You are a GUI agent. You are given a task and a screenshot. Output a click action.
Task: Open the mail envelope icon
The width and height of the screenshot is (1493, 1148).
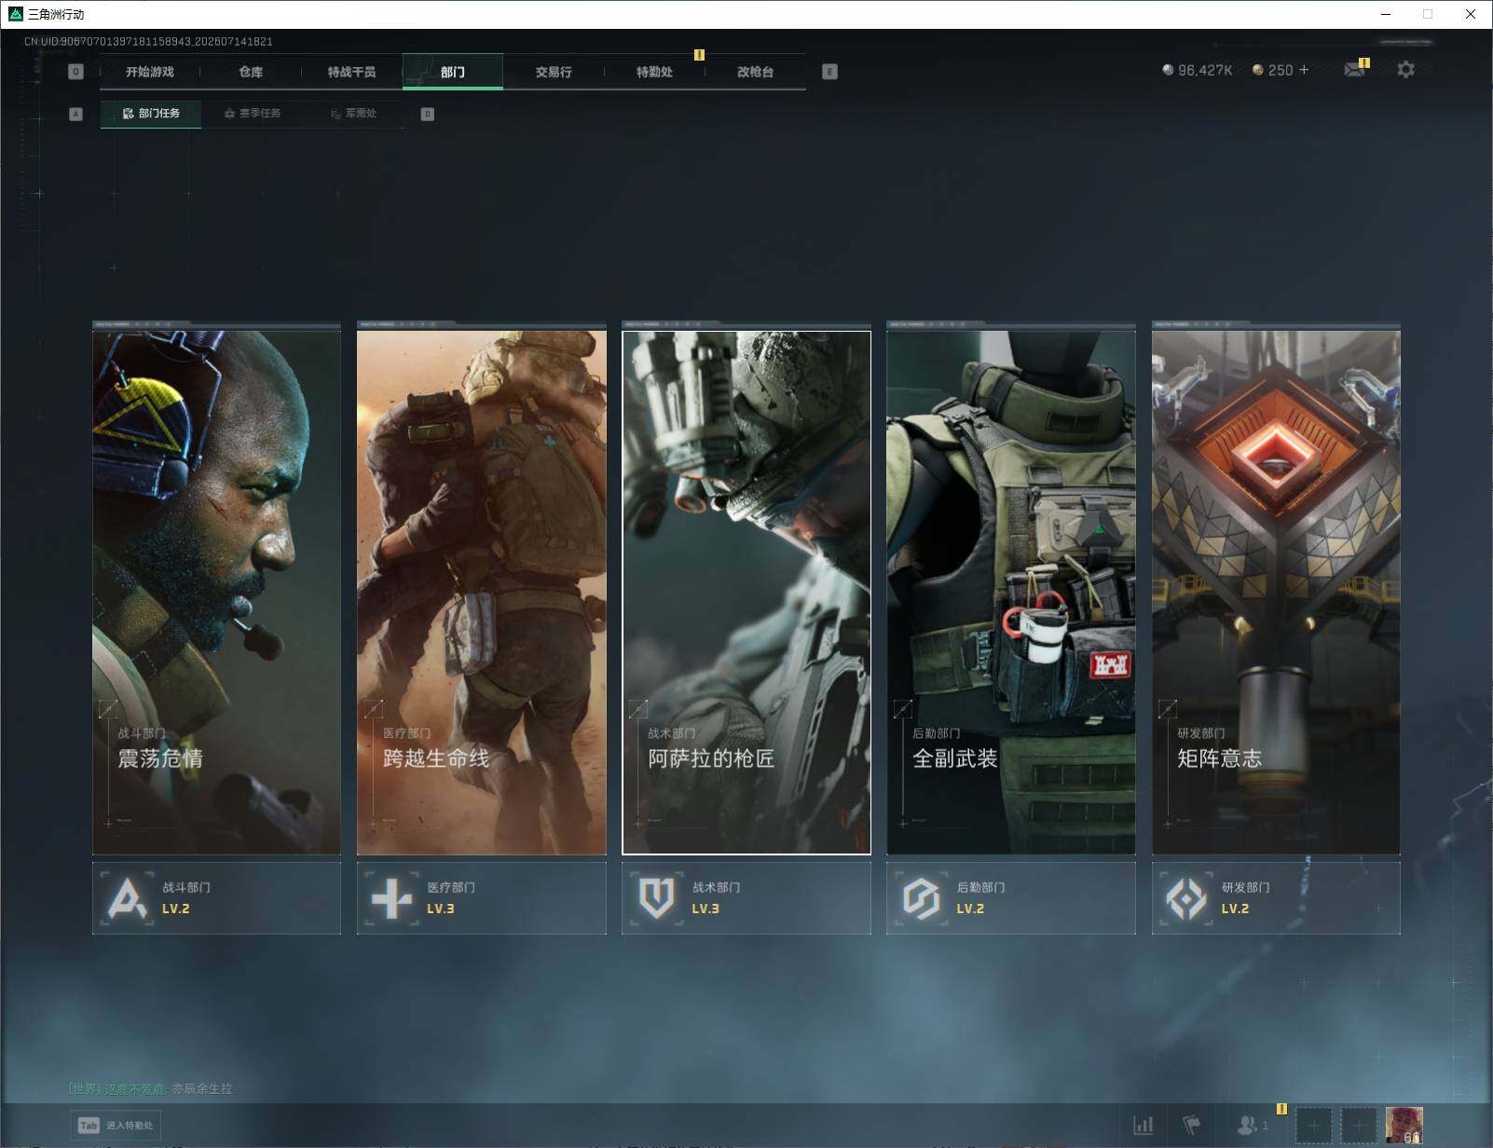(x=1354, y=70)
